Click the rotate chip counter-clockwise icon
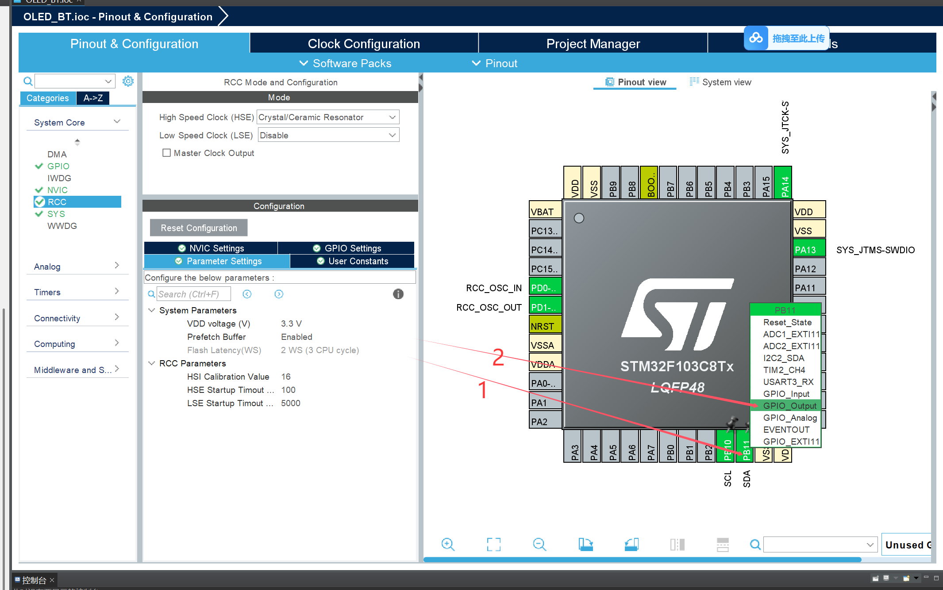 pos(631,544)
